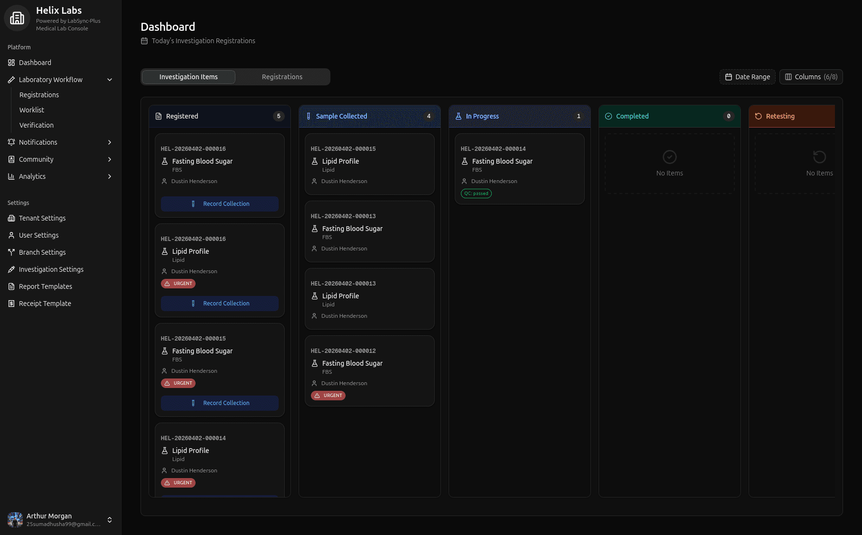
Task: Record Collection for HEL-20260402-000016 Fasting Blood Sugar
Action: [x=220, y=204]
